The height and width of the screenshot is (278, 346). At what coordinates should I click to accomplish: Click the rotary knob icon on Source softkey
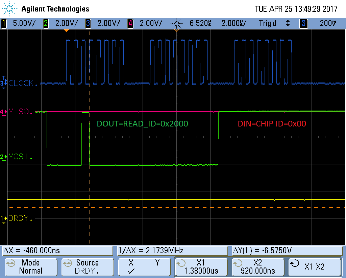67,263
